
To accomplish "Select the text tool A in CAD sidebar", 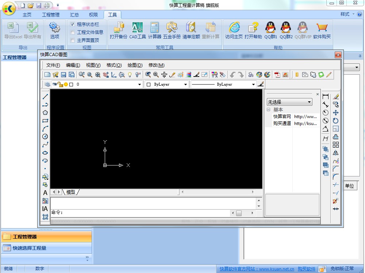I will click(x=45, y=193).
